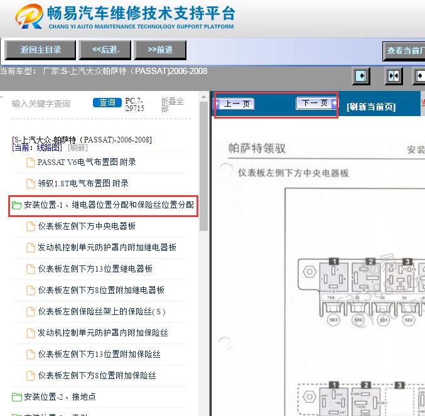Click 仪表板左侧下方中央电器板 title in document
Screen dimensions: 425x416
(x=294, y=173)
